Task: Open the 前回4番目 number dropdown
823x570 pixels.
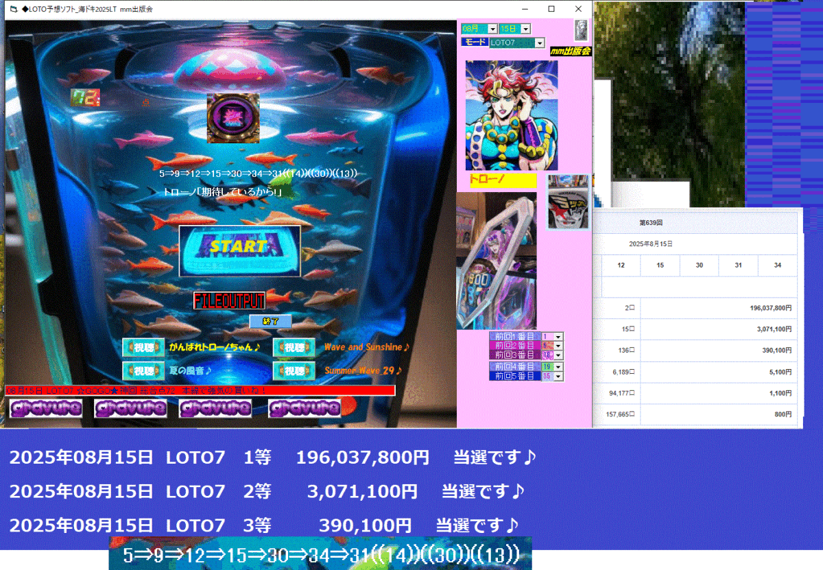Action: pos(552,367)
